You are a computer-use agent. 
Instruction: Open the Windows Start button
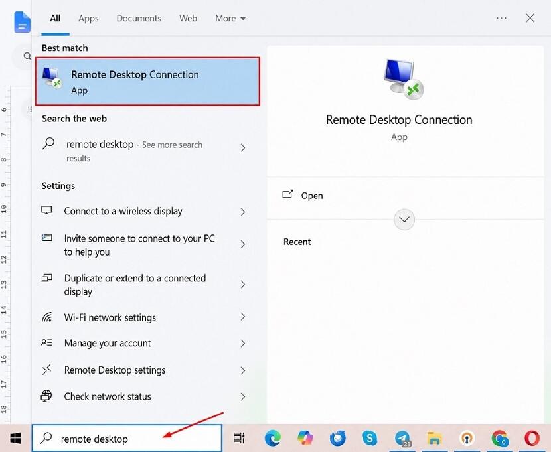(16, 438)
